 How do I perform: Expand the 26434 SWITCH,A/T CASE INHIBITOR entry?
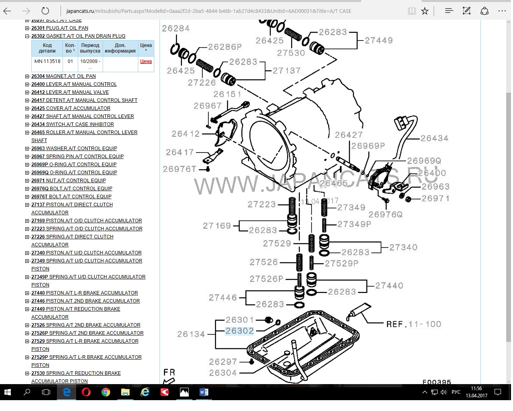tap(27, 124)
